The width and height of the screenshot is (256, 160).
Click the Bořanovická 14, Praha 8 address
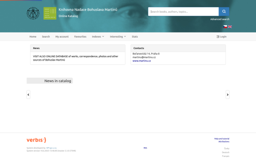click(x=146, y=54)
